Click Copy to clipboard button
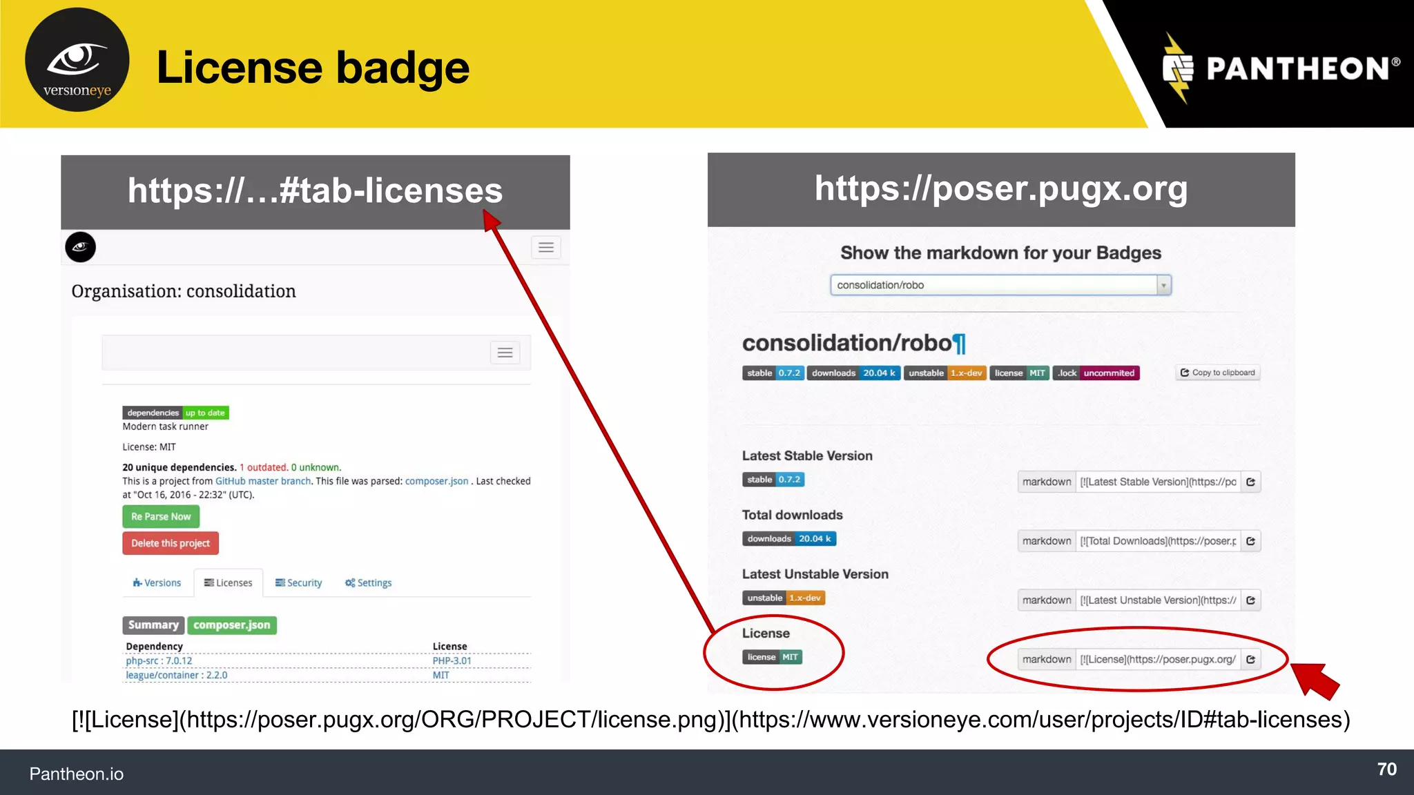This screenshot has height=795, width=1414. (1218, 373)
